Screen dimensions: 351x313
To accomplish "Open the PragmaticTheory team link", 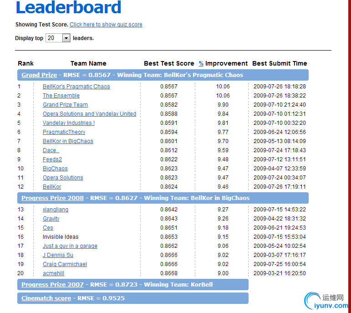I will [64, 132].
